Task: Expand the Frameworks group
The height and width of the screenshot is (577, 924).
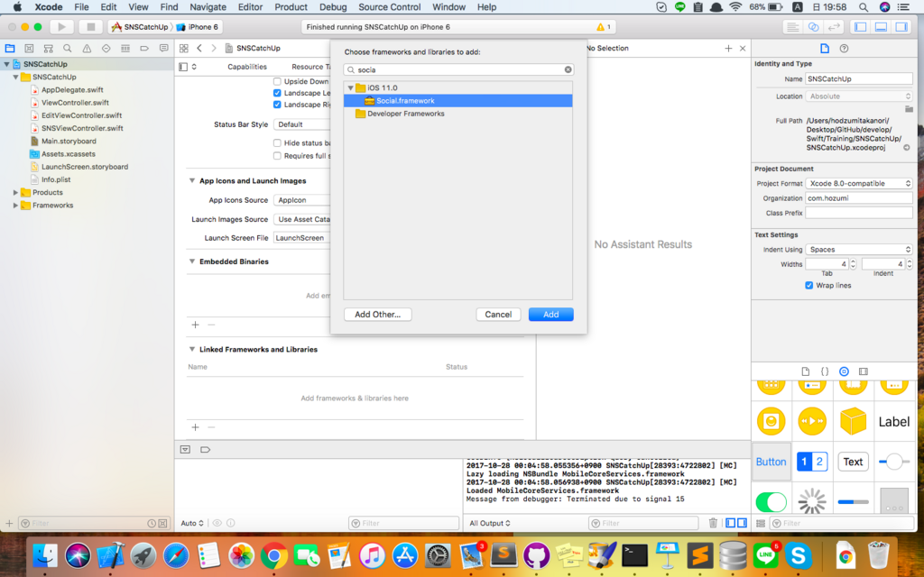Action: [x=15, y=206]
